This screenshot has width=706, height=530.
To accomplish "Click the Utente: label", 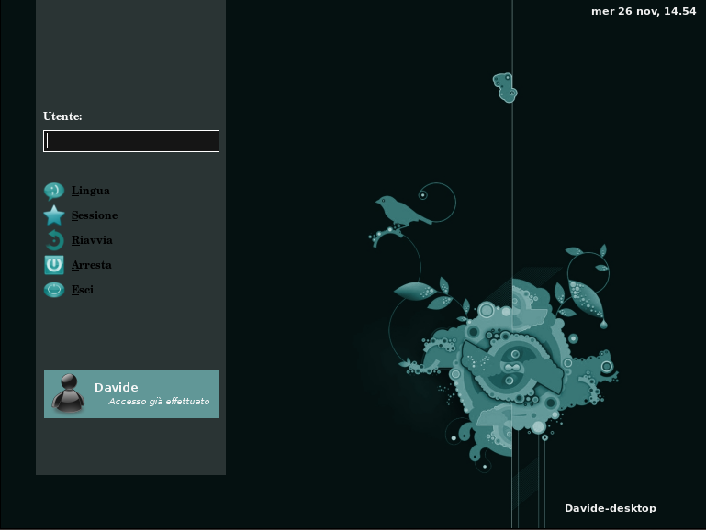I will tap(62, 116).
